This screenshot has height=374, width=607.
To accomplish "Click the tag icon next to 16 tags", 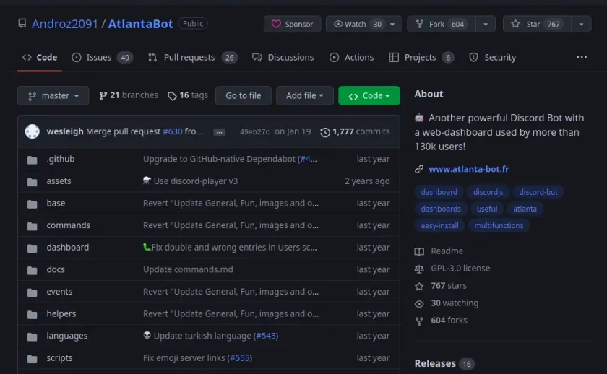I will coord(172,96).
